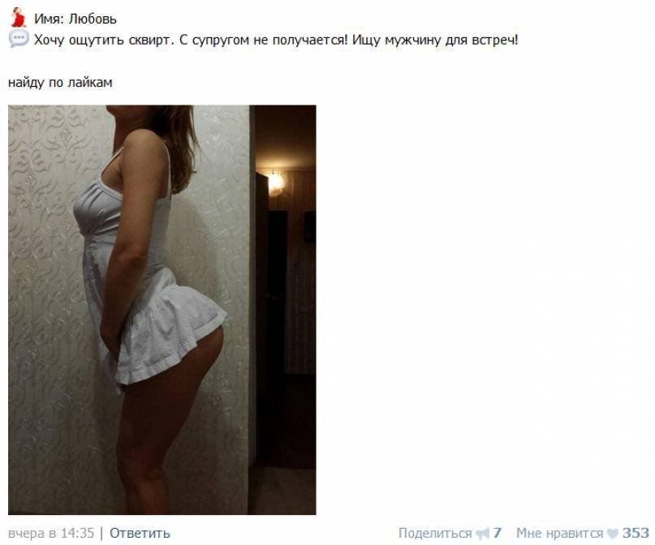This screenshot has width=655, height=545.
Task: Open the share count 7
Action: pyautogui.click(x=497, y=533)
